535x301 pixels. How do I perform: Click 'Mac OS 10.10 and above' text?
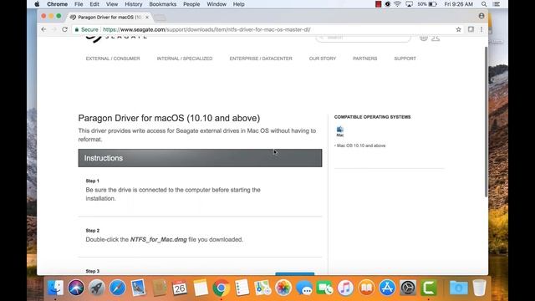361,145
